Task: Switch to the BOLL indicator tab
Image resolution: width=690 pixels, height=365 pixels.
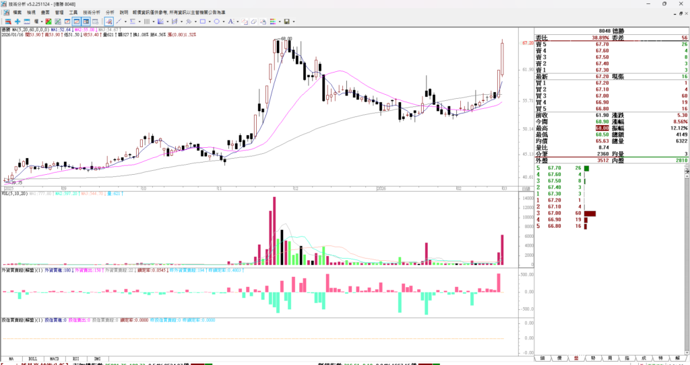Action: [x=32, y=359]
